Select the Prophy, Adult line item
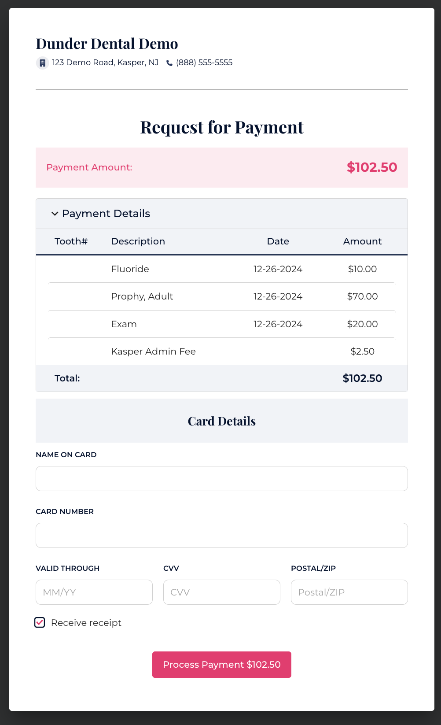Screen dimensions: 441x725 (142, 296)
